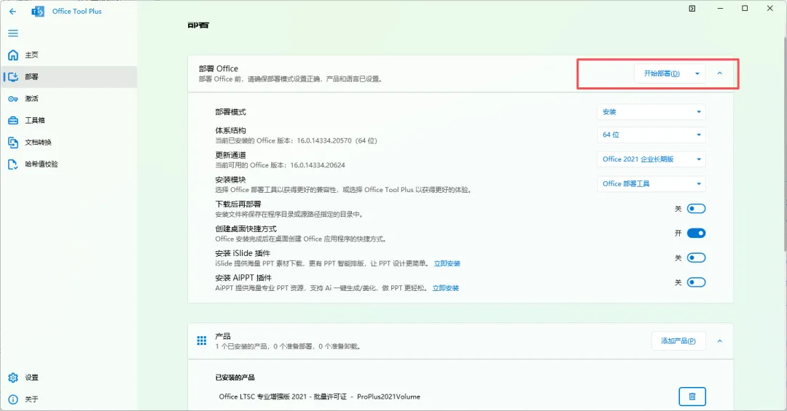Delete ProPlus2021Volume with trash button
Viewport: 787px width, 411px height.
692,396
